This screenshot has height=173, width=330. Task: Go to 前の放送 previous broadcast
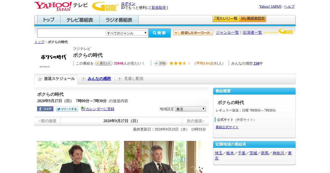48,121
